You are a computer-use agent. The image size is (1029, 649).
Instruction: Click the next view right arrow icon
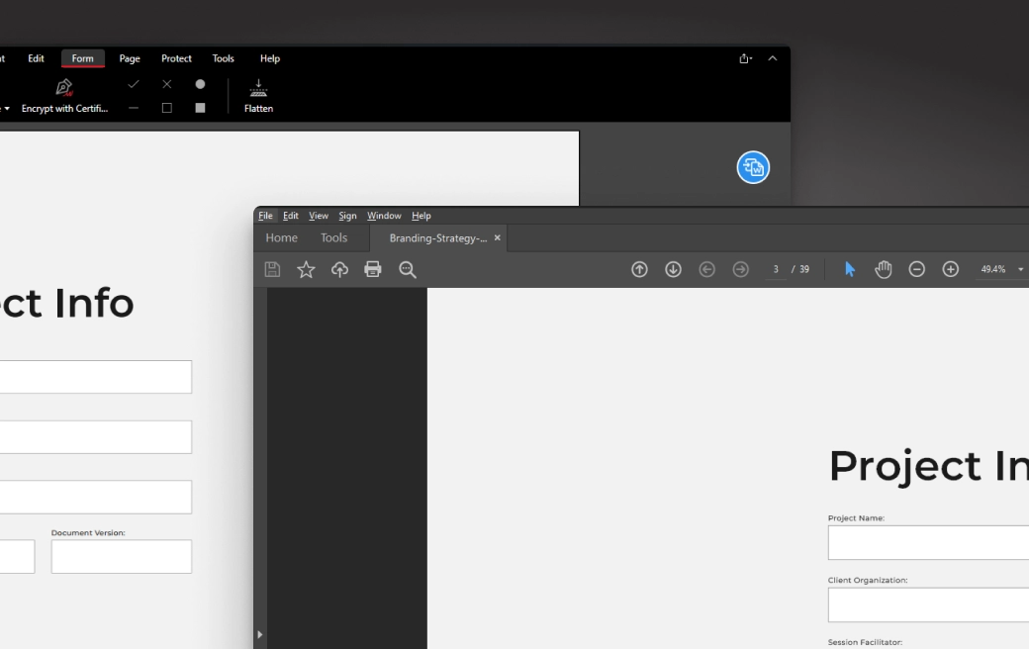click(740, 269)
